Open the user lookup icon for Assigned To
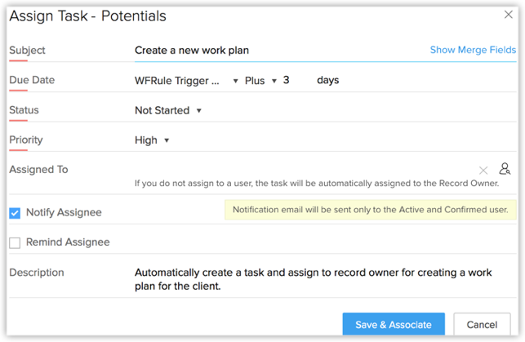Screen dimensions: 525x342 pos(505,169)
